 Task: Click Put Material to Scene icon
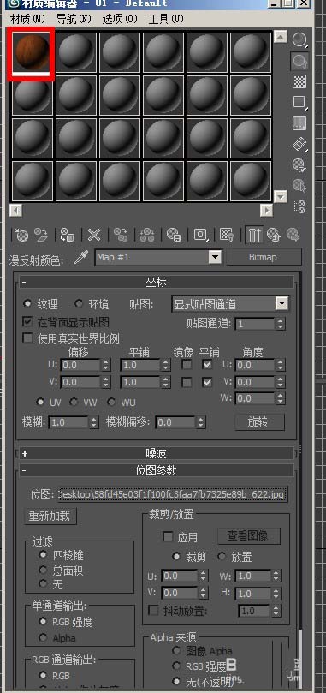click(x=42, y=234)
